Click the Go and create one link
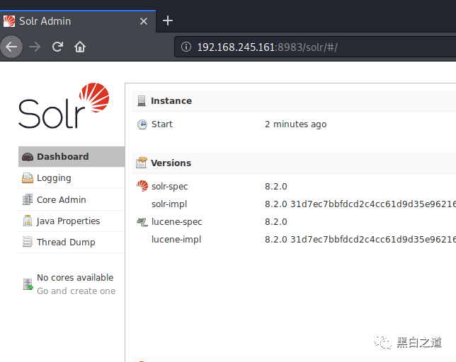 click(76, 291)
